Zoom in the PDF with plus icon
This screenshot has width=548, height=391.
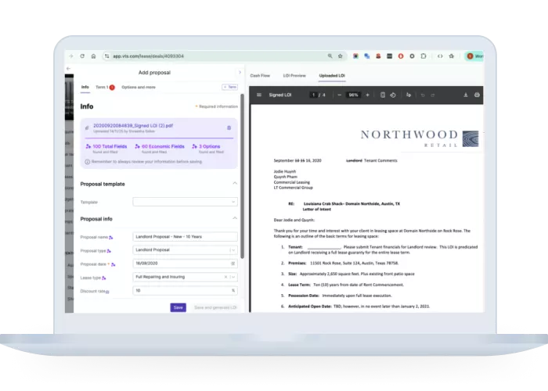(367, 95)
